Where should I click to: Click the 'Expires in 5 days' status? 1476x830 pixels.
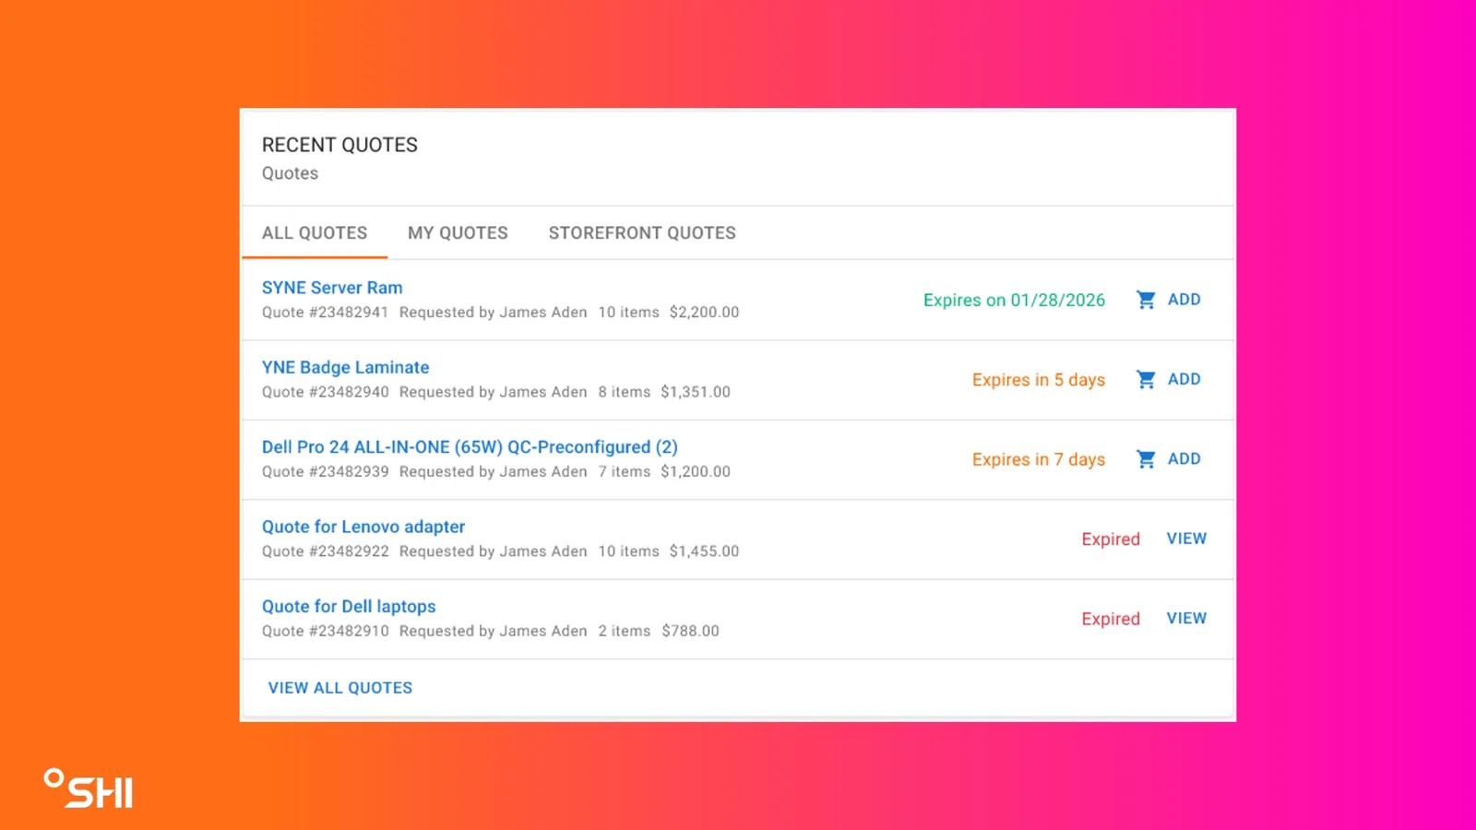tap(1039, 380)
